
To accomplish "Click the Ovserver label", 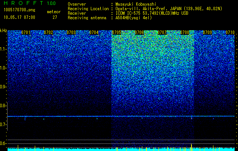I will (x=77, y=5).
